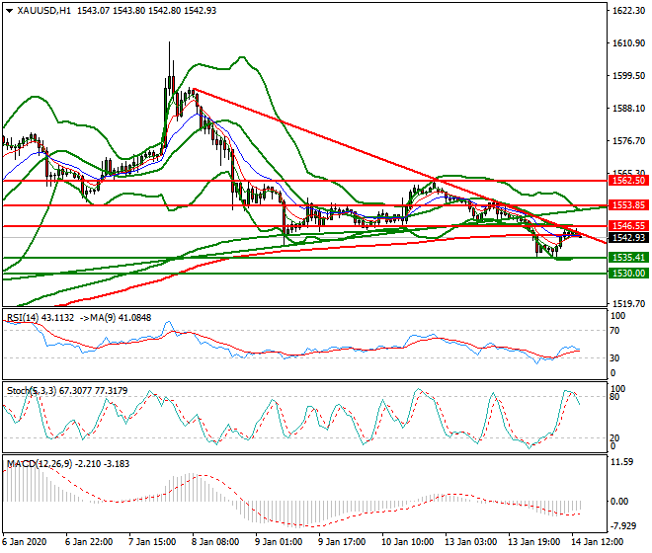652x553 pixels.
Task: Click the RSI(14) 43.1132 indicator label
Action: pyautogui.click(x=41, y=318)
